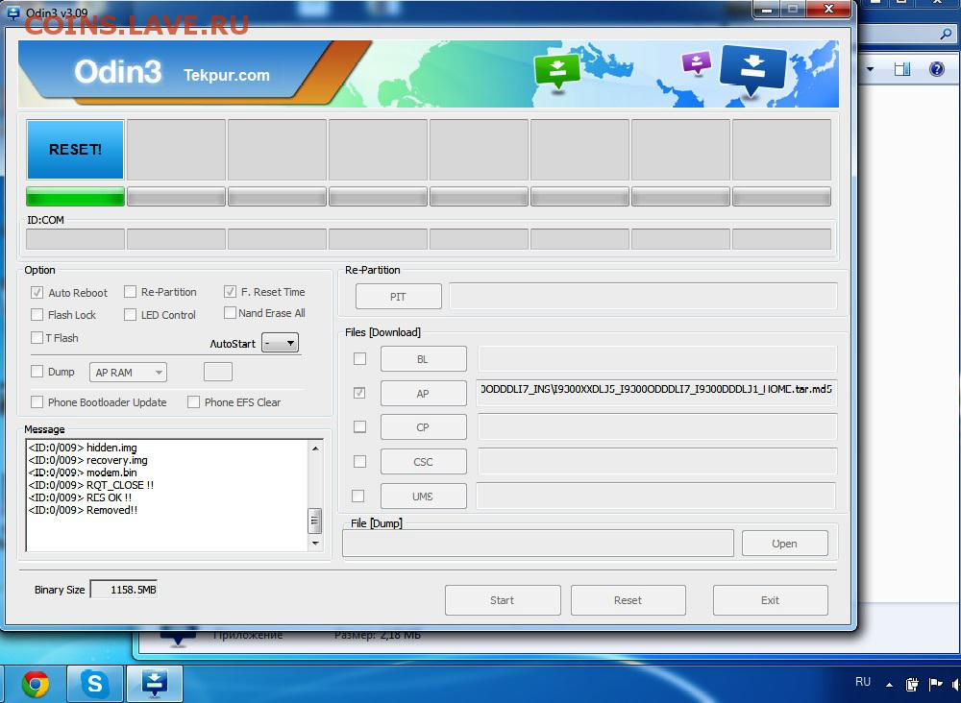Check the CP file checkbox
961x703 pixels.
[359, 426]
